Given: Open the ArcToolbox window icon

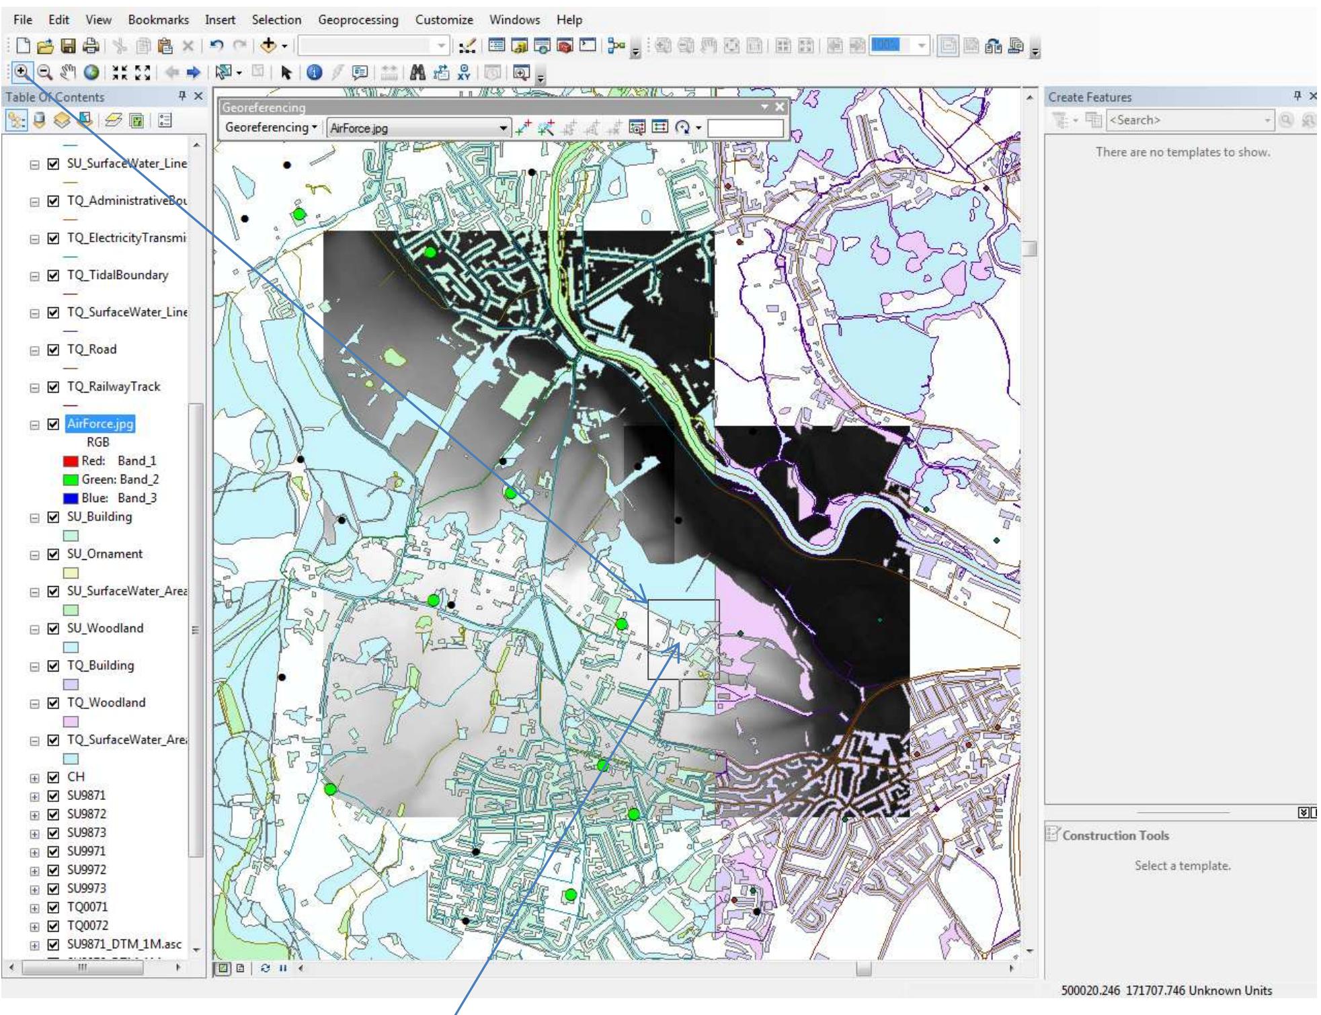Looking at the screenshot, I should point(565,46).
